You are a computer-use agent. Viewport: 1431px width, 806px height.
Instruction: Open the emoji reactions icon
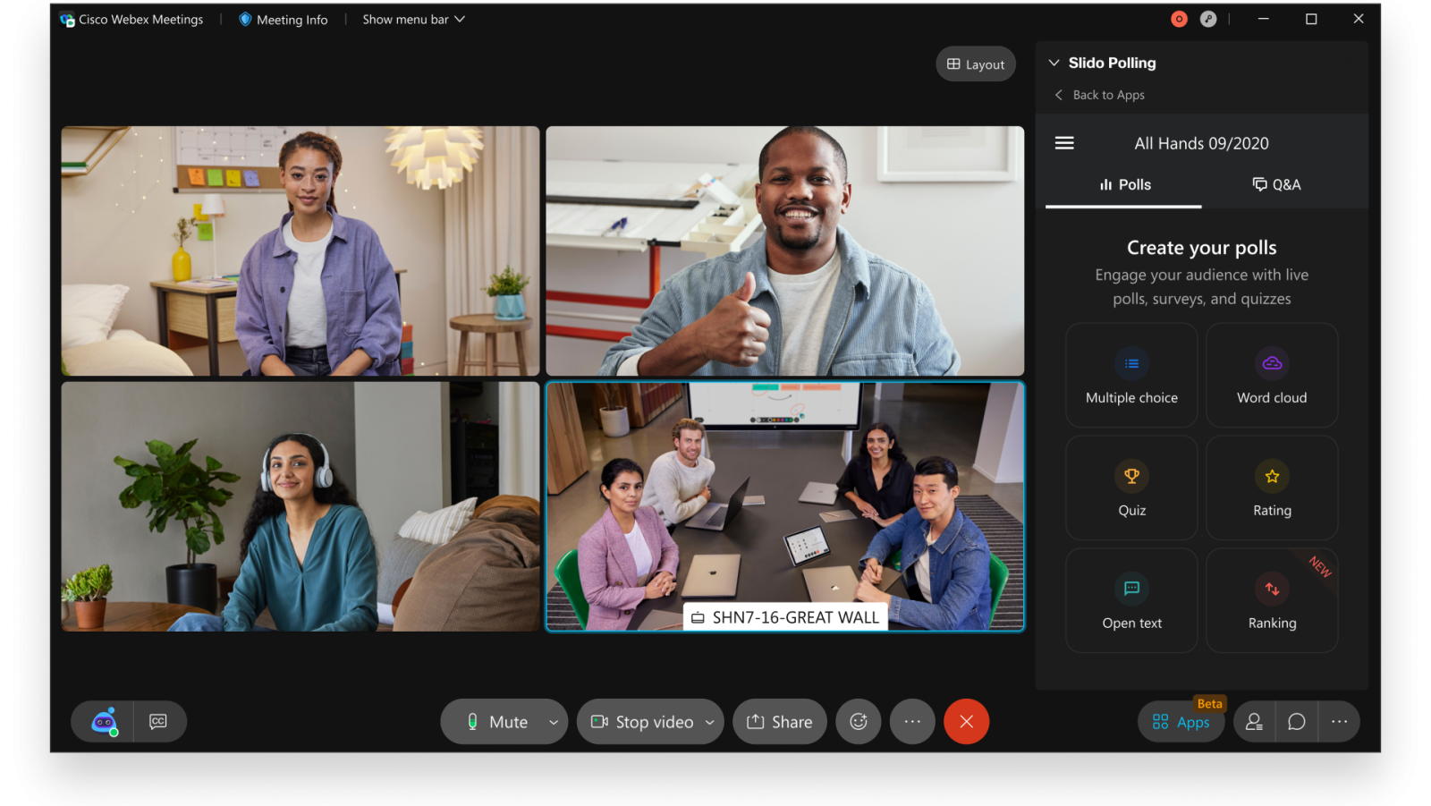[859, 722]
